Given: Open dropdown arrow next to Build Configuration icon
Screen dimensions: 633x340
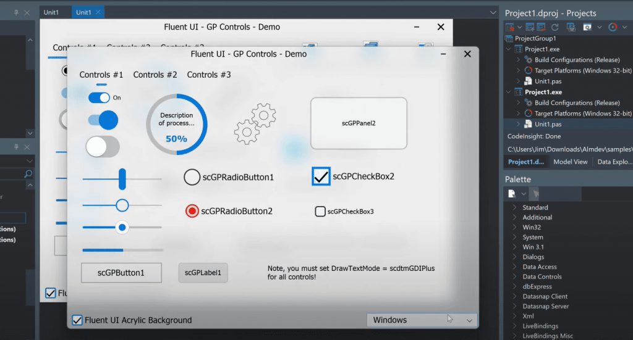Looking at the screenshot, I should 600,27.
